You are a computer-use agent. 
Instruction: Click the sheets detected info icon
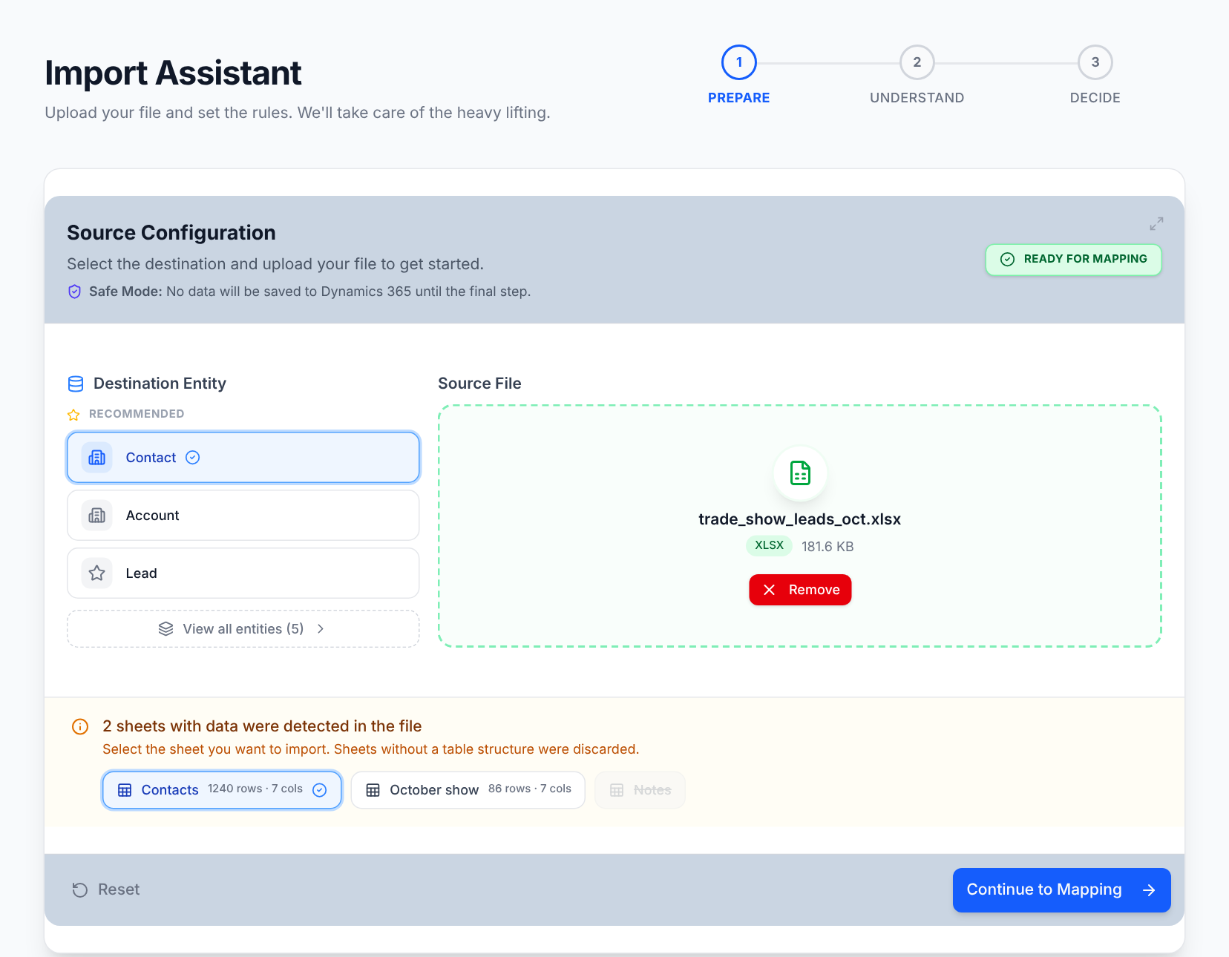click(x=80, y=726)
